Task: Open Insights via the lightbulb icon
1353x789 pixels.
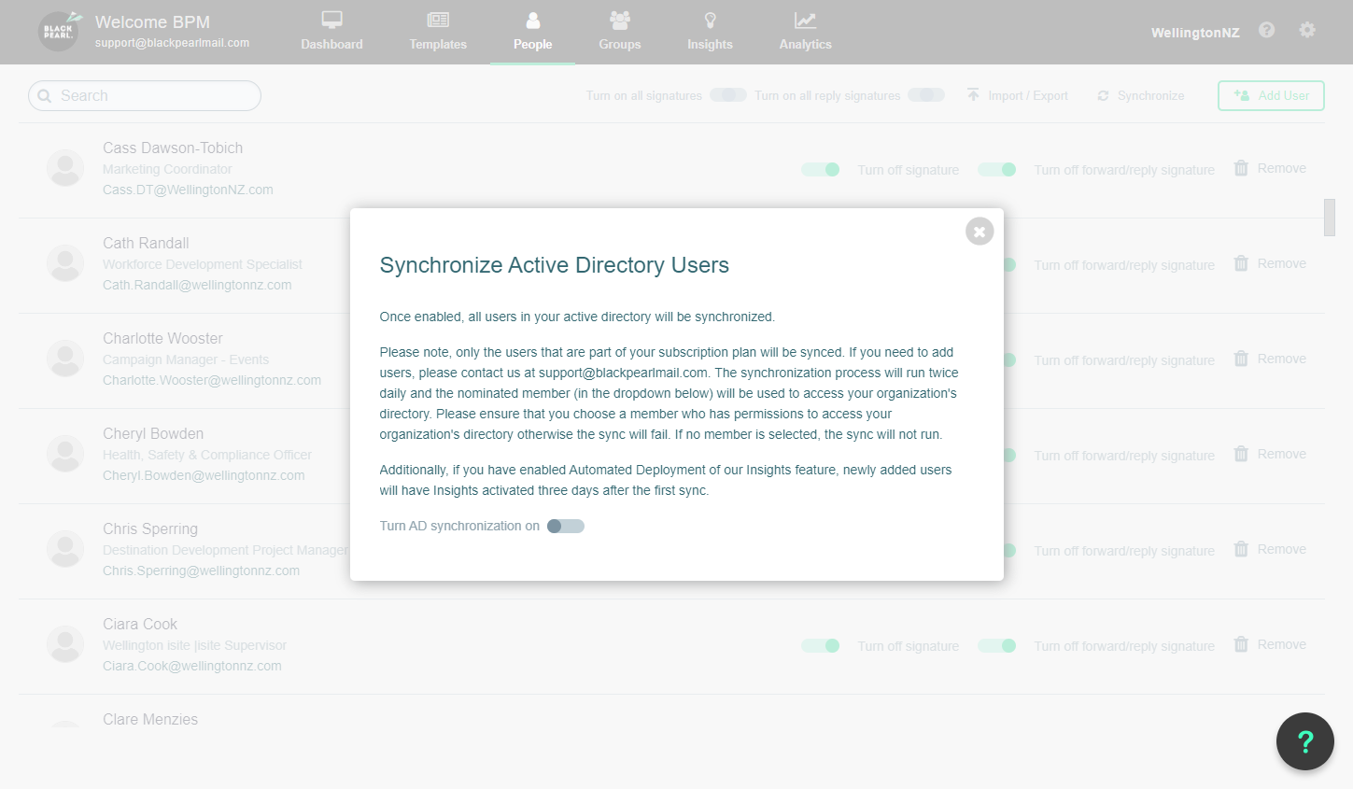Action: coord(710,19)
